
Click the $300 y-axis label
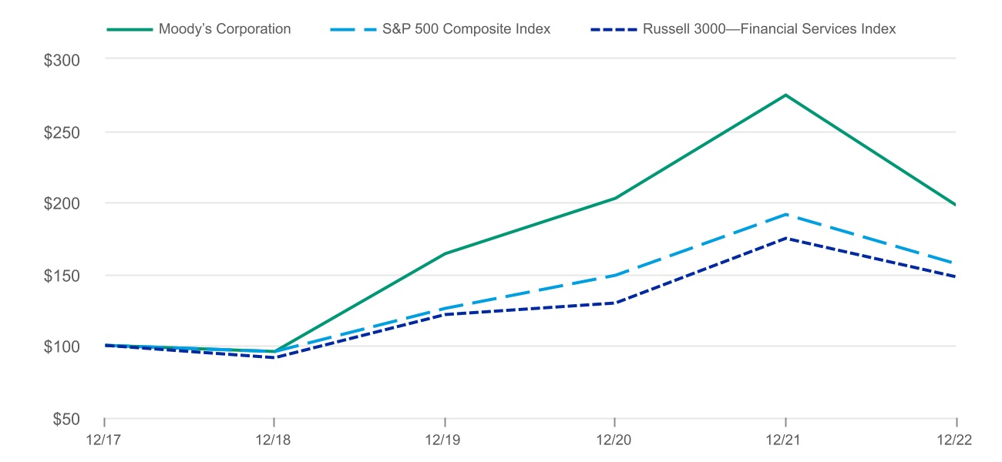pos(63,59)
